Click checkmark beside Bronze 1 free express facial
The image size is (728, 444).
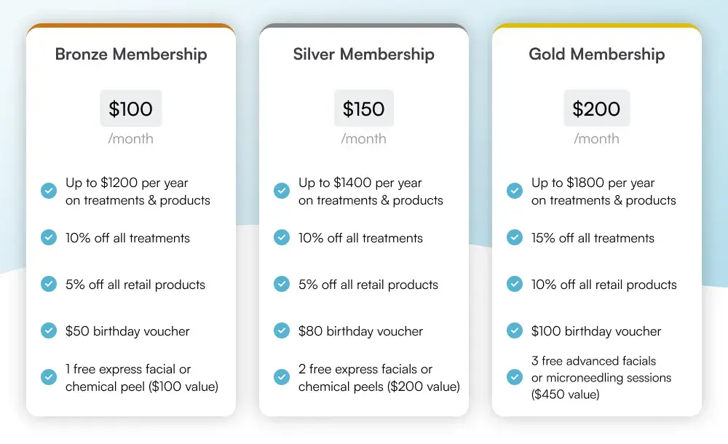tap(49, 377)
